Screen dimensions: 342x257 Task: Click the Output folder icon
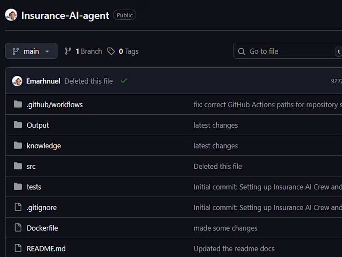(x=17, y=125)
